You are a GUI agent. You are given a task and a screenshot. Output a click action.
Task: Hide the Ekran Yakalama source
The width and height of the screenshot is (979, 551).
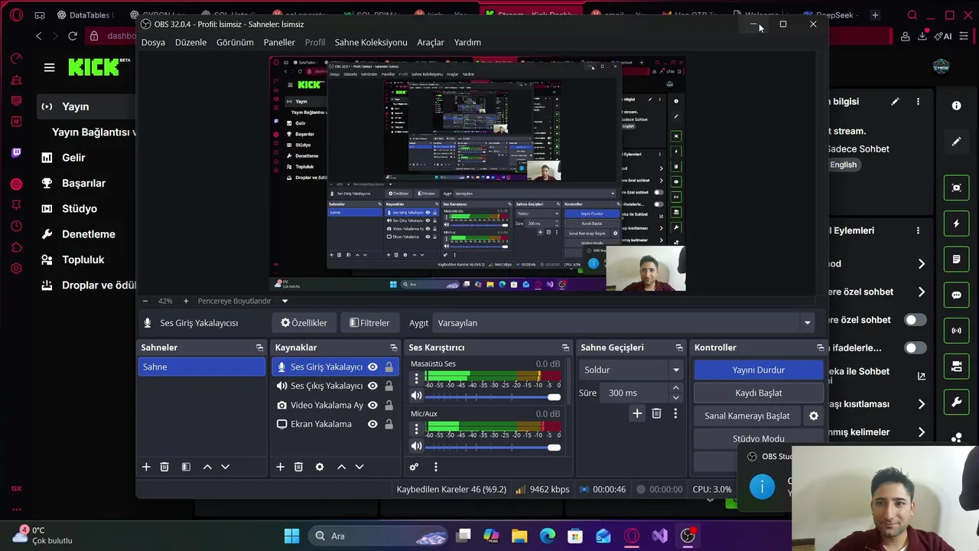click(372, 424)
